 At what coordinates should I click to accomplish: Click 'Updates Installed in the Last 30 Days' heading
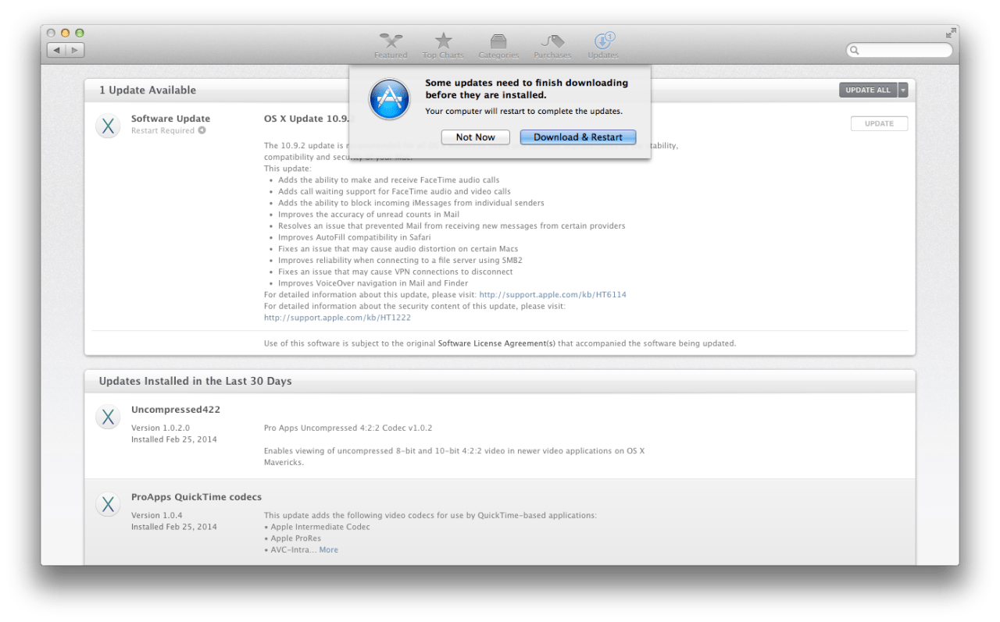click(x=195, y=381)
